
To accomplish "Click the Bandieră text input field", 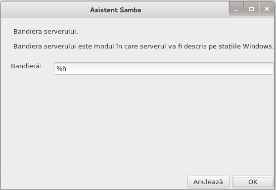I will 164,68.
